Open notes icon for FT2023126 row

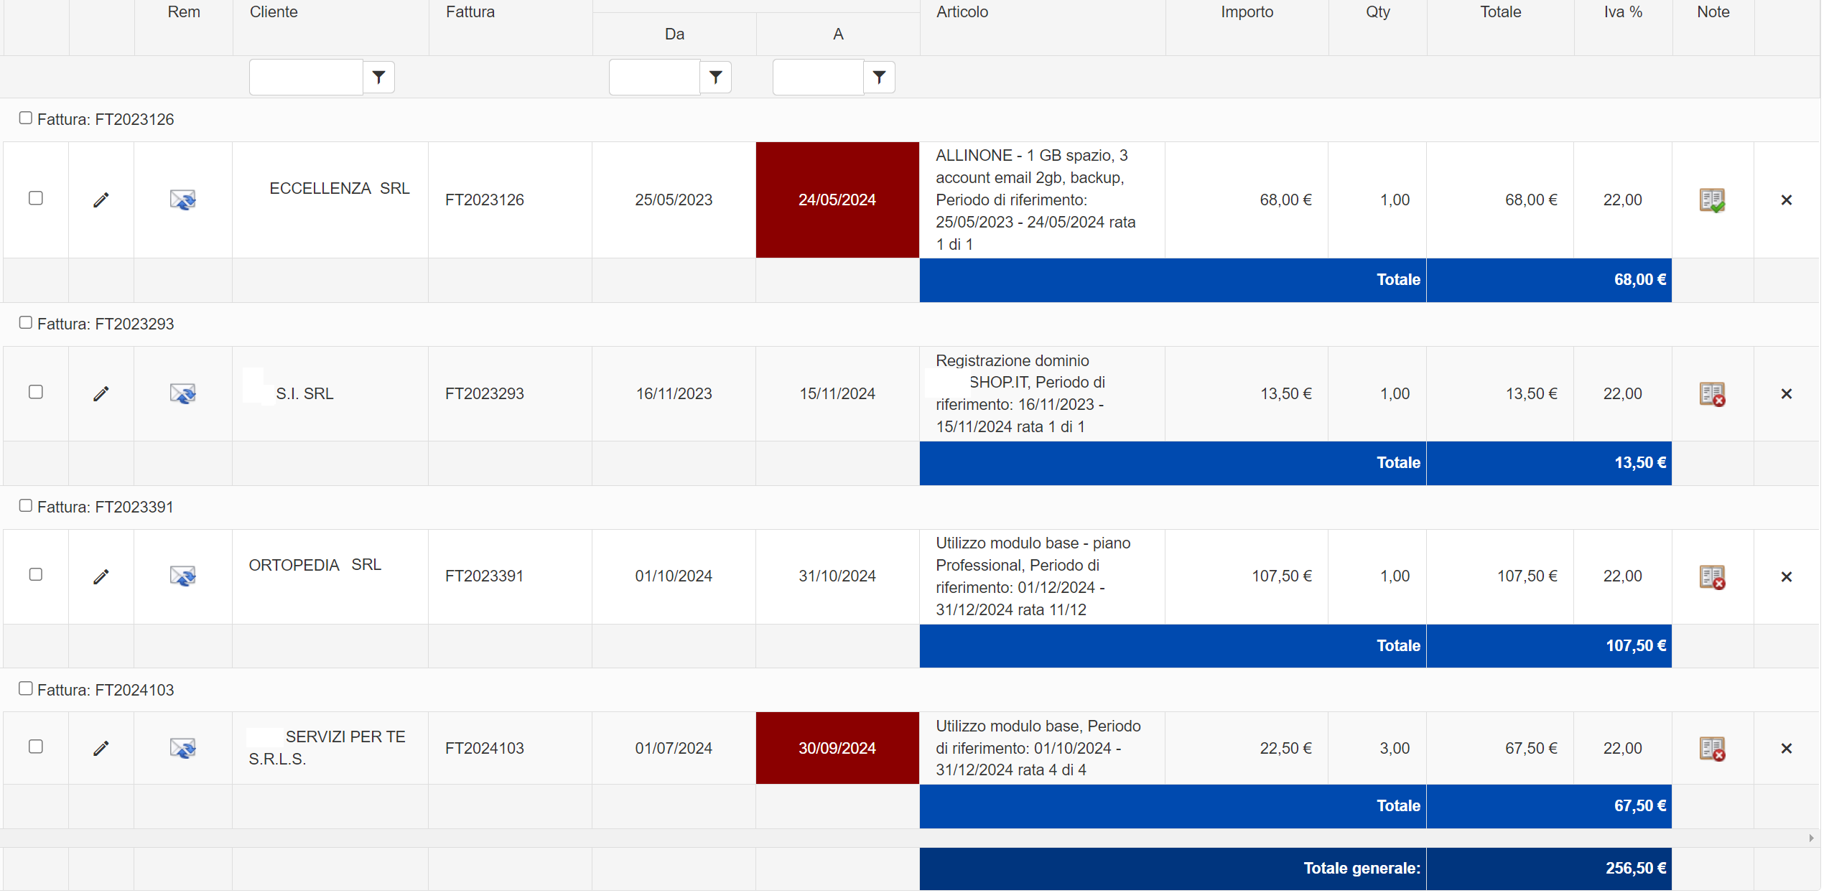[1712, 200]
